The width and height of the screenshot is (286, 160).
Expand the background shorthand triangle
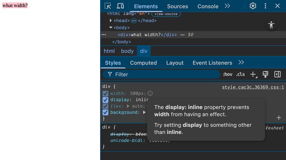144,112
